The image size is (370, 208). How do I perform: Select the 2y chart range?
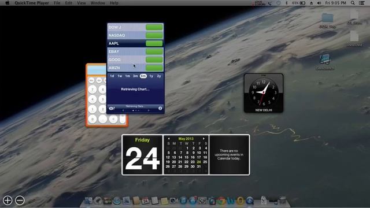pos(159,76)
